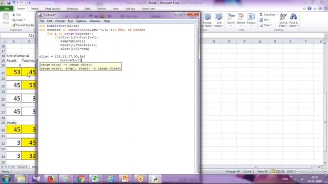The width and height of the screenshot is (328, 184).
Task: Click the 100% zoom level label
Action: [290, 172]
